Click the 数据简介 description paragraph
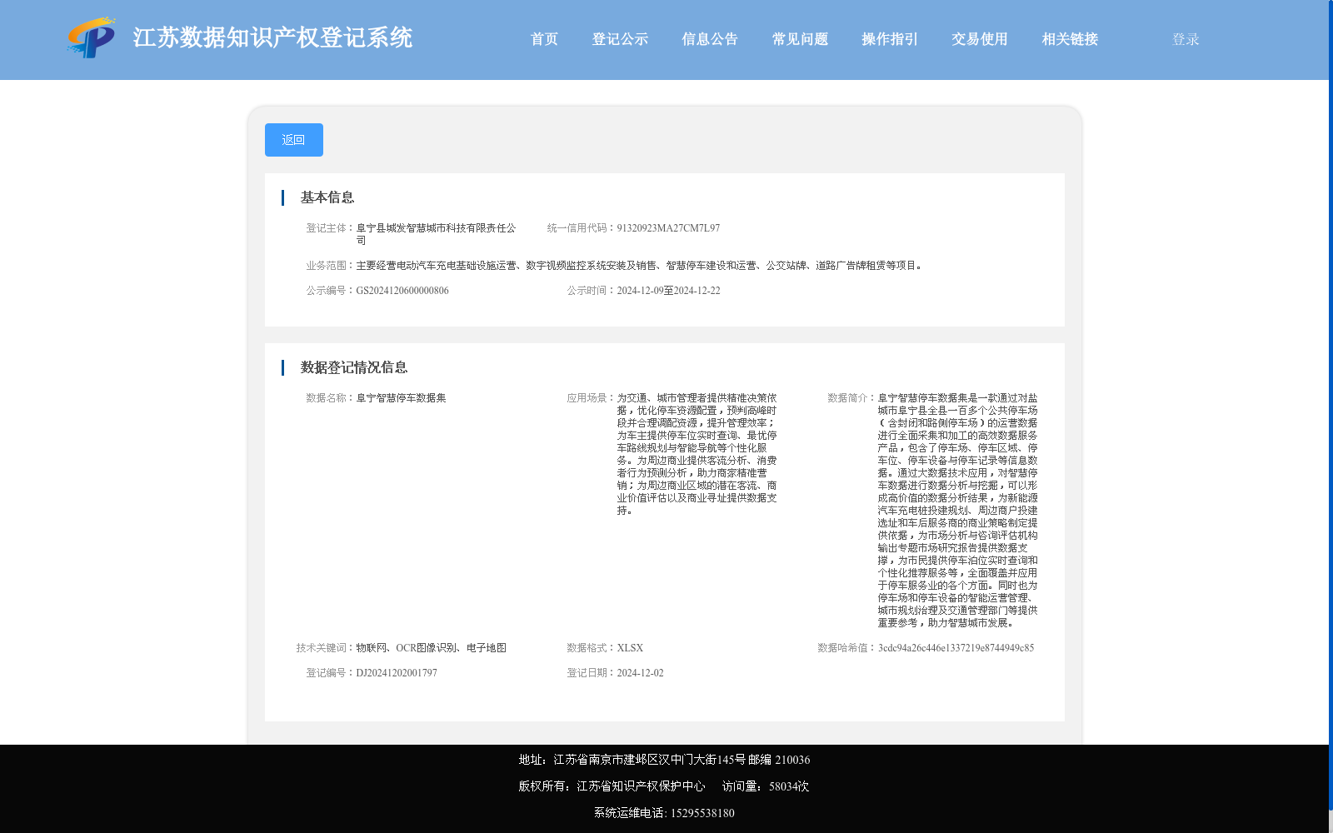Screen dimensions: 1333x833 click(x=957, y=511)
